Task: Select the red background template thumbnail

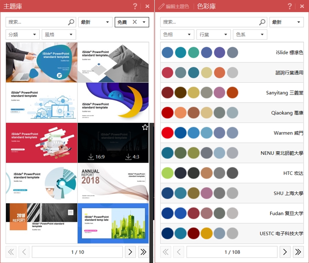Action: coord(42,143)
